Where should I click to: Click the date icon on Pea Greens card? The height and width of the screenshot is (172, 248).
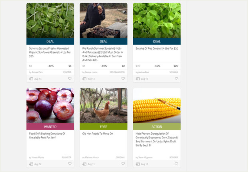[138, 79]
